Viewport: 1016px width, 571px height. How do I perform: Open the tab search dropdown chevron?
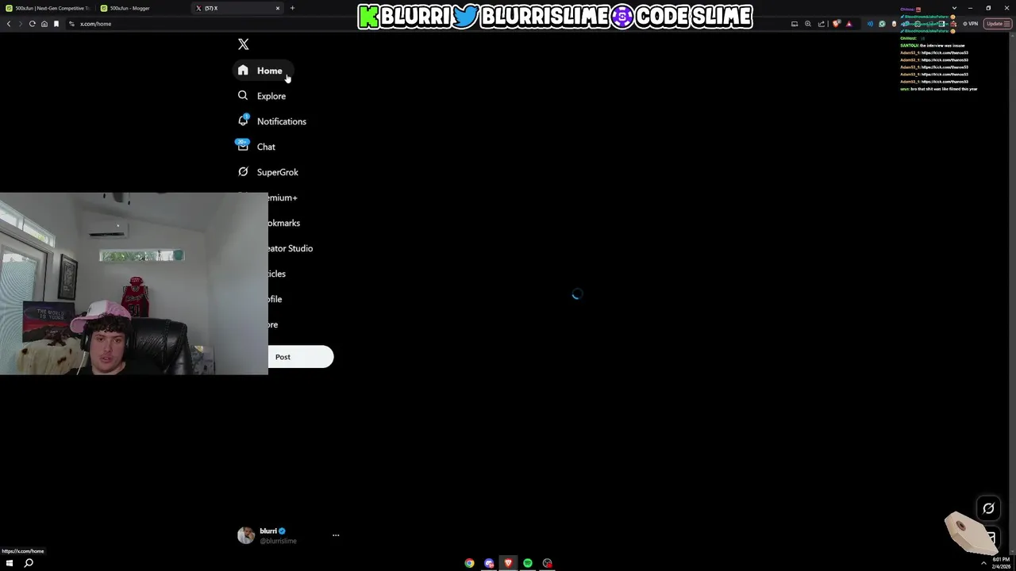[953, 8]
